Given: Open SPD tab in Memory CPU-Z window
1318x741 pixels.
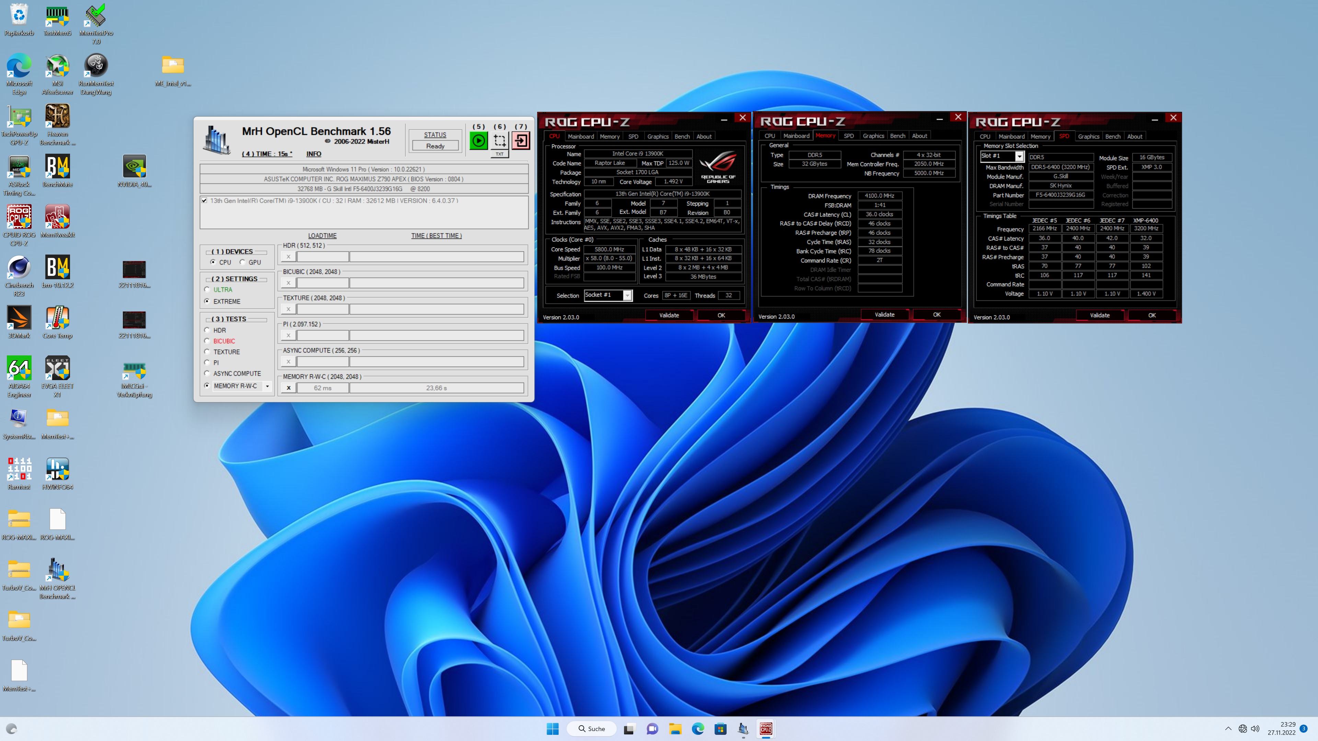Looking at the screenshot, I should (x=849, y=136).
